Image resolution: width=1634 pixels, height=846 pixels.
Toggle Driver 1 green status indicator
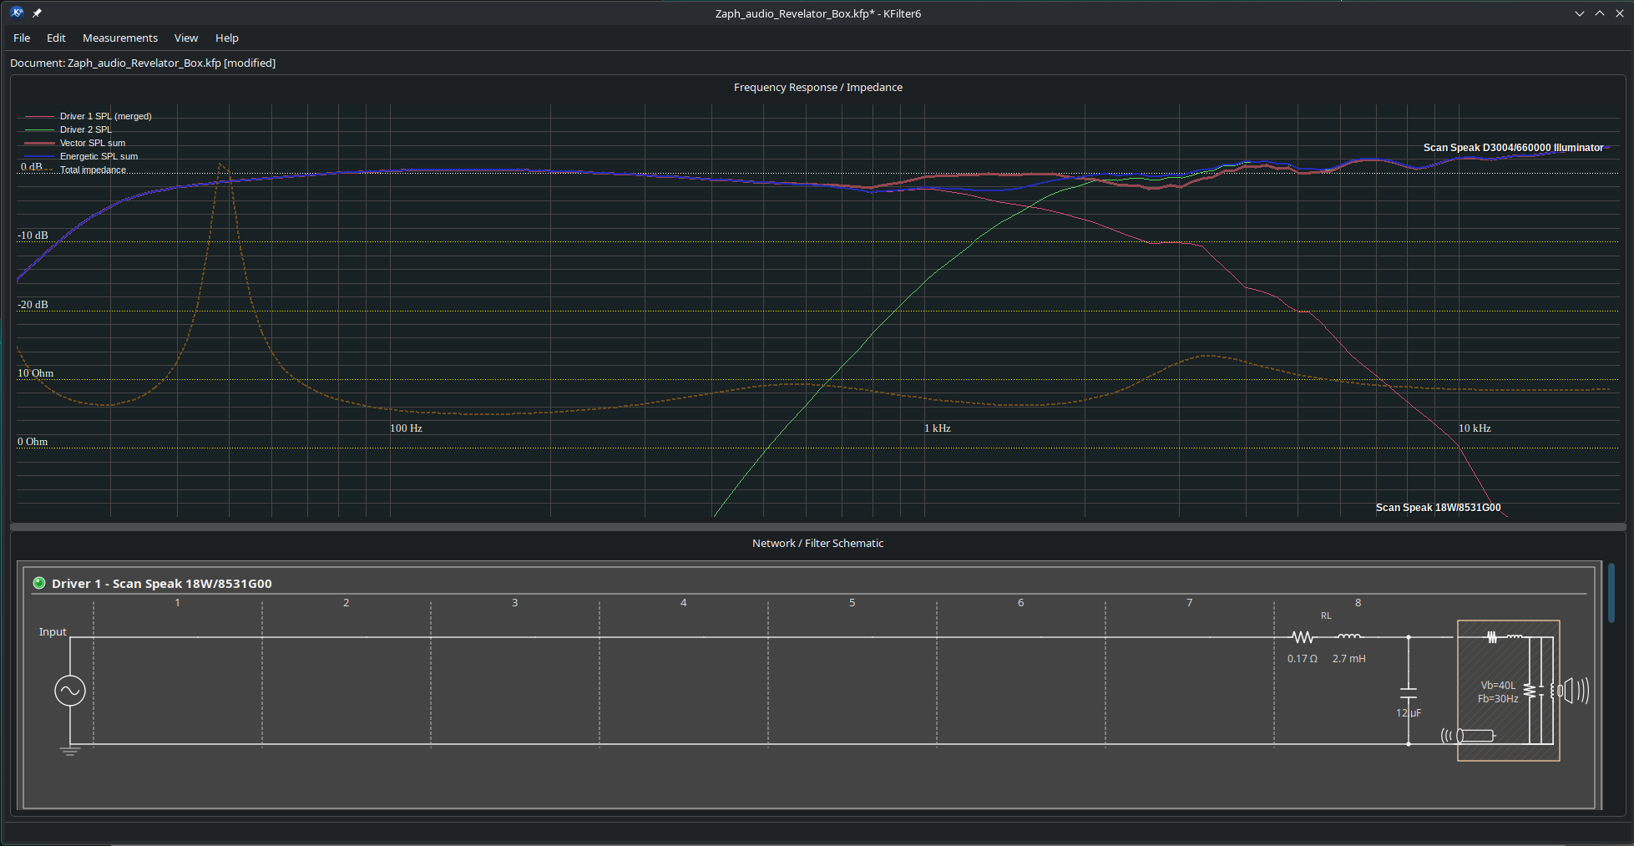point(39,583)
